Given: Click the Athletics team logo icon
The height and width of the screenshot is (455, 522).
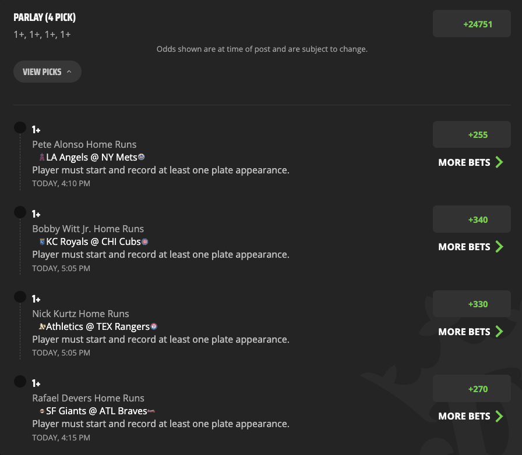Looking at the screenshot, I should 42,326.
